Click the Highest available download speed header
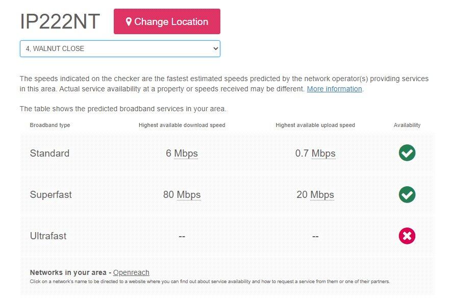 182,125
